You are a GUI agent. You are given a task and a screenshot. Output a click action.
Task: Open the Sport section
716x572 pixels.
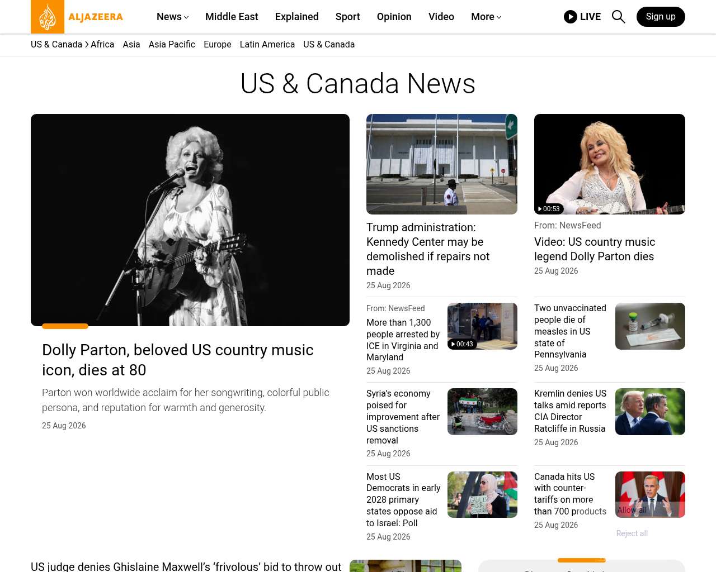[348, 17]
